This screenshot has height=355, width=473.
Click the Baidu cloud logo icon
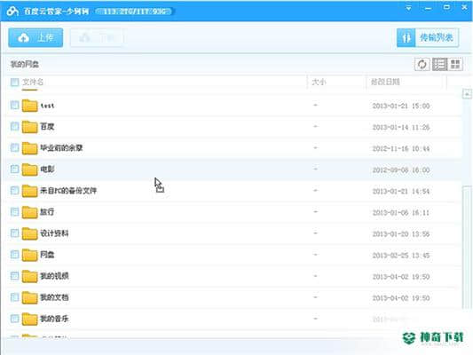click(x=12, y=12)
